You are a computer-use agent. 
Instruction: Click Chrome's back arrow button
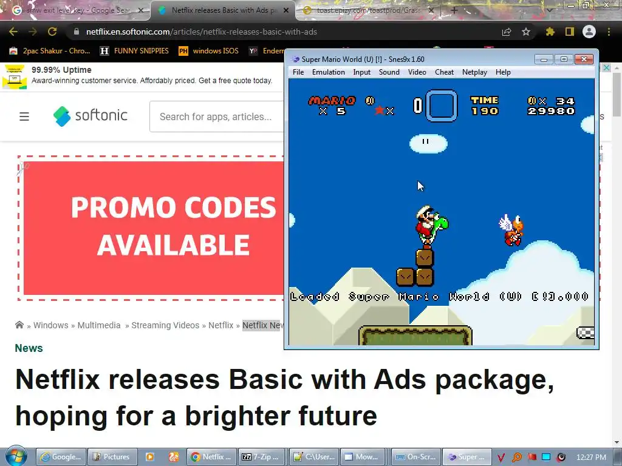(13, 32)
